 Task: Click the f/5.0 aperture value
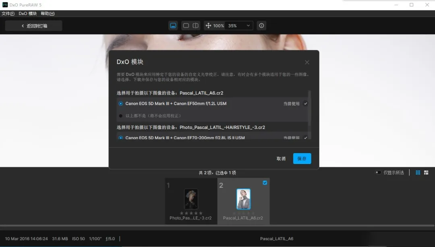point(110,239)
